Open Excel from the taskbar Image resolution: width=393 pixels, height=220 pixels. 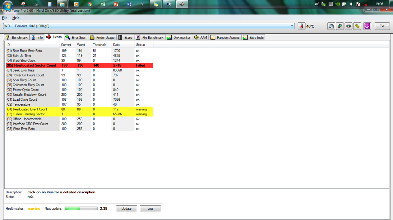point(103,4)
